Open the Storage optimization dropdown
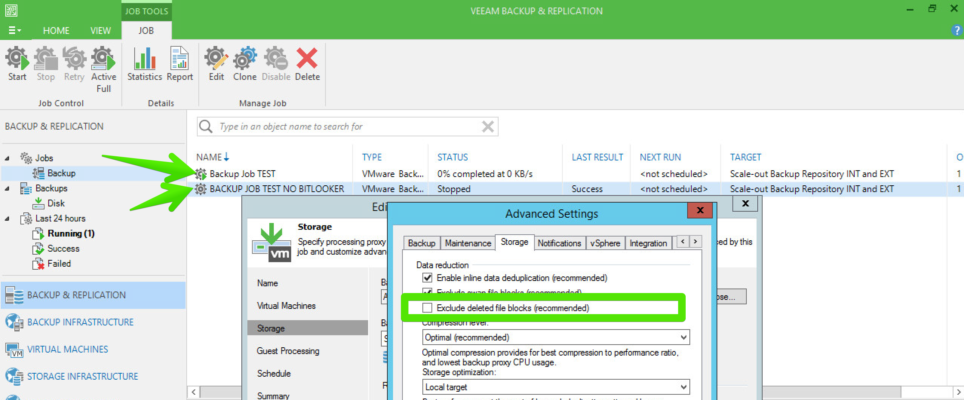 pyautogui.click(x=556, y=387)
